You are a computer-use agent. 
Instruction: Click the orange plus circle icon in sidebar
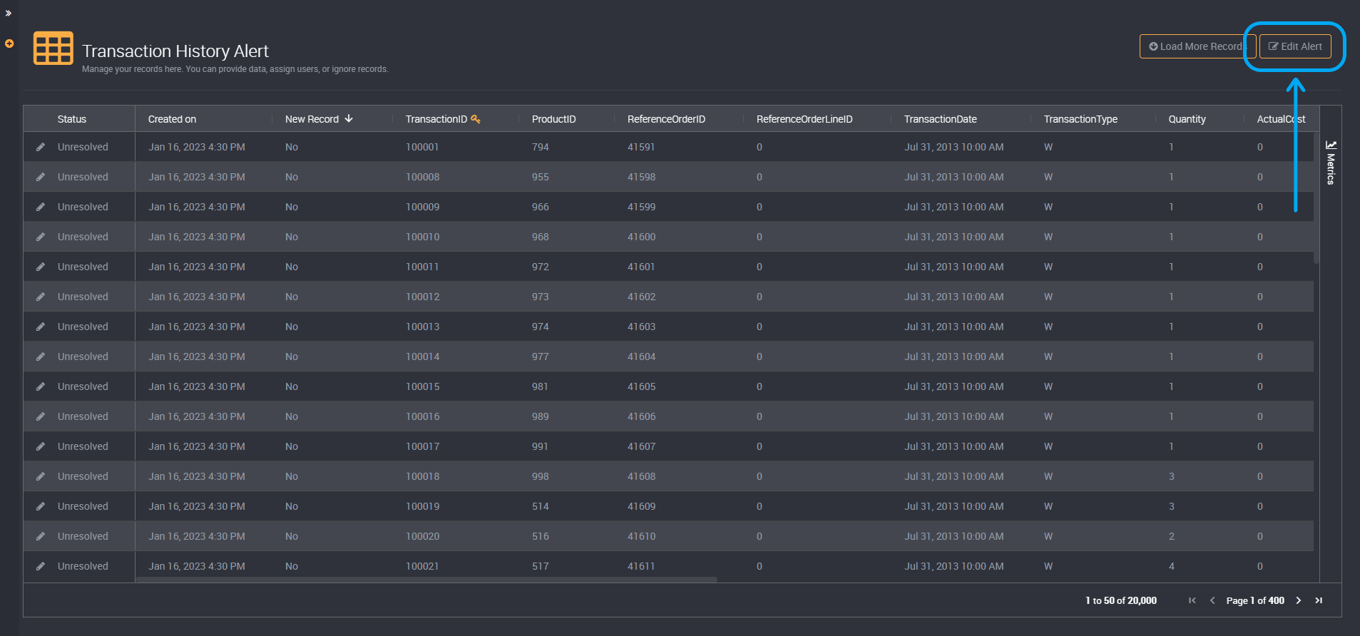[9, 43]
